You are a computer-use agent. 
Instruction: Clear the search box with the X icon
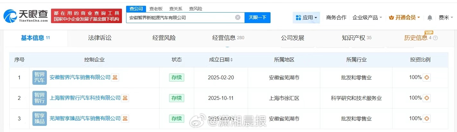[238, 18]
